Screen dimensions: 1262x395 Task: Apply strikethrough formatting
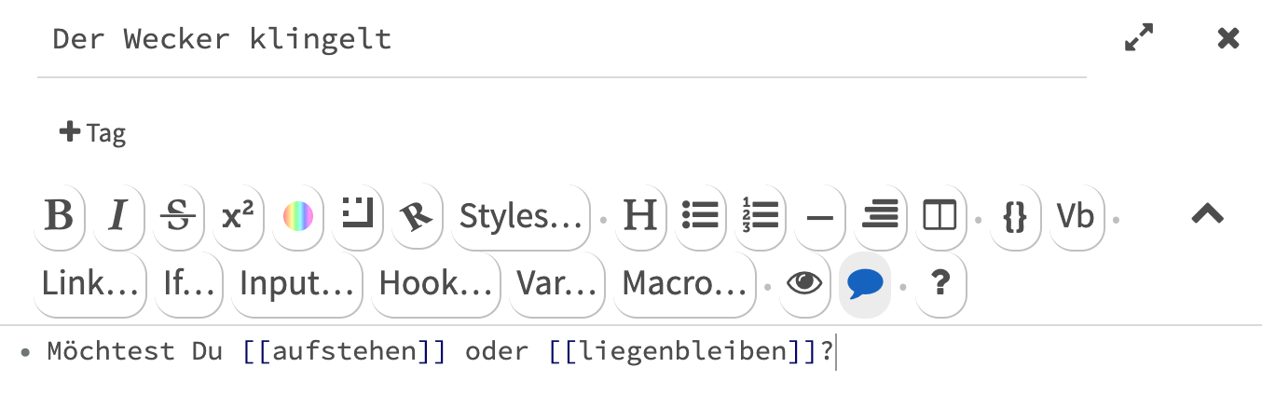(x=178, y=217)
